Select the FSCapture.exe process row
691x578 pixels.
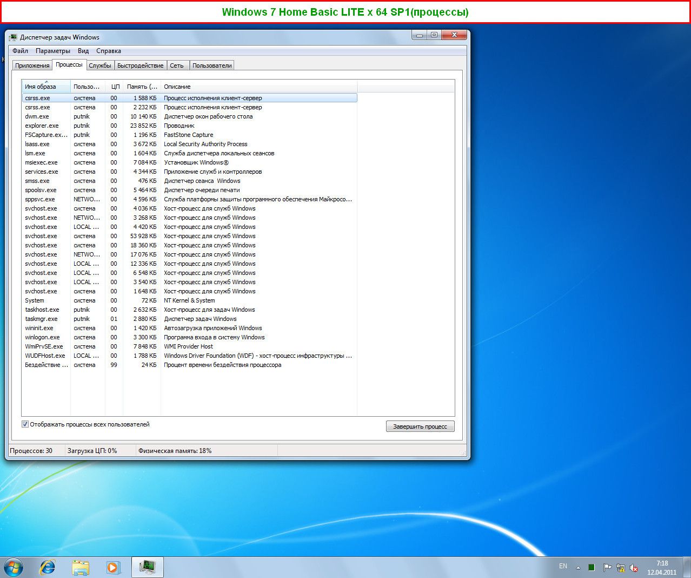tap(189, 135)
